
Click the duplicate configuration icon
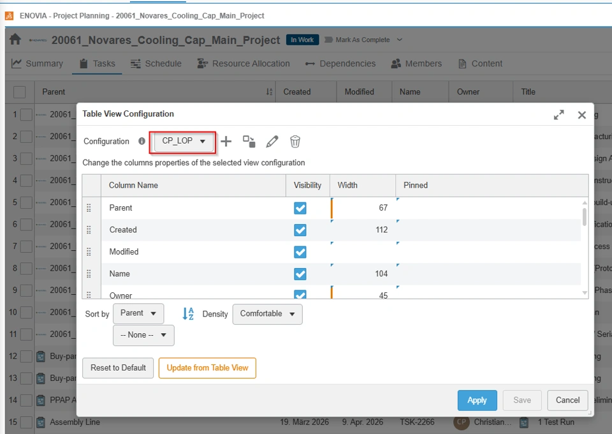click(x=249, y=142)
